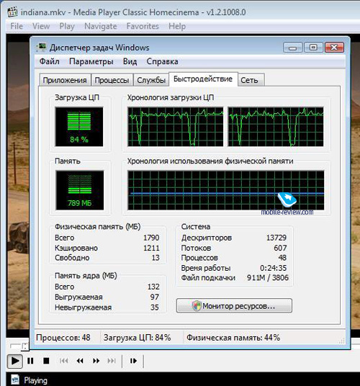Skip to the next track or chapter
Screen dimensions: 360x386
click(112, 361)
